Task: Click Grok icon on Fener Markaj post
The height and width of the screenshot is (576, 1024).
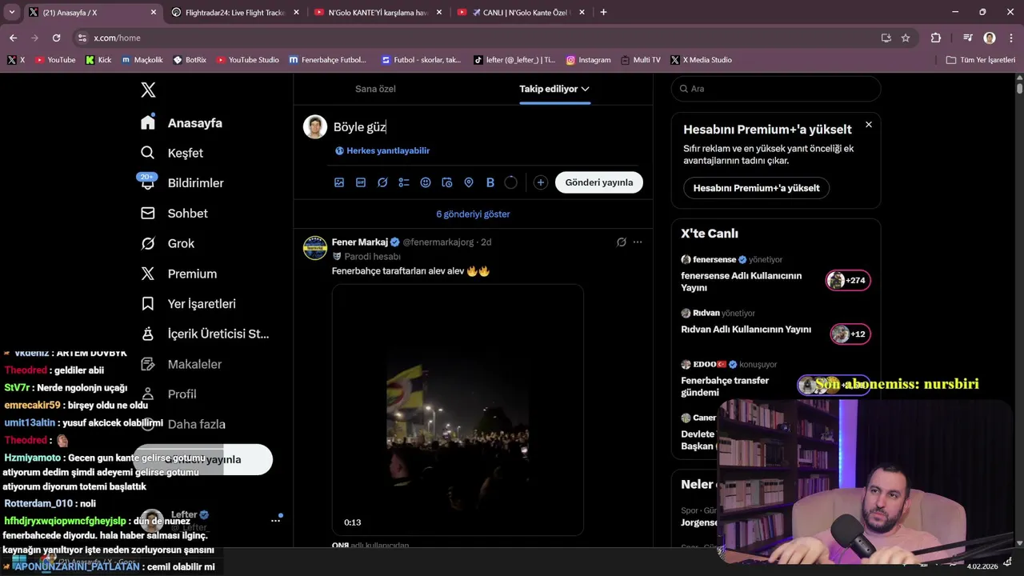Action: pos(622,242)
